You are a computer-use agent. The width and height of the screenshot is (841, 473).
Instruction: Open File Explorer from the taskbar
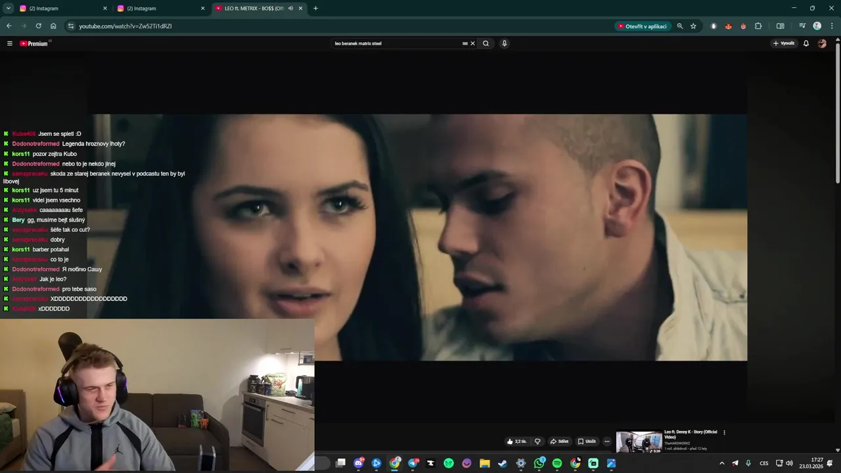coord(485,463)
